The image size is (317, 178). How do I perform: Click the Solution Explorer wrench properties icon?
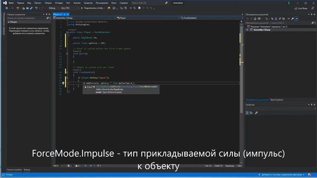coord(293,19)
